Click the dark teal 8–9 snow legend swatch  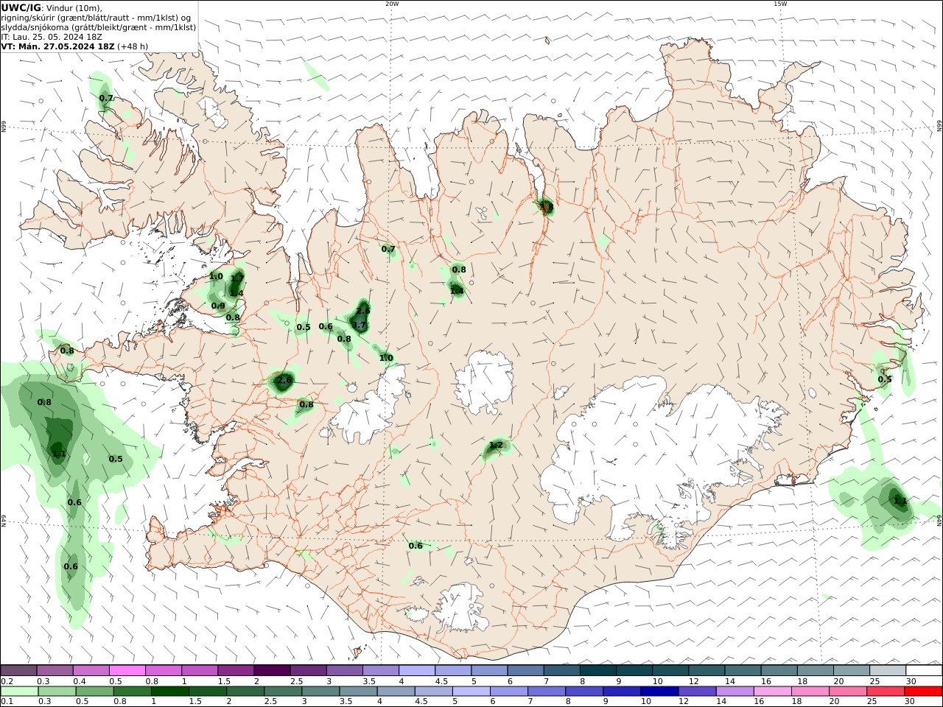pyautogui.click(x=597, y=670)
